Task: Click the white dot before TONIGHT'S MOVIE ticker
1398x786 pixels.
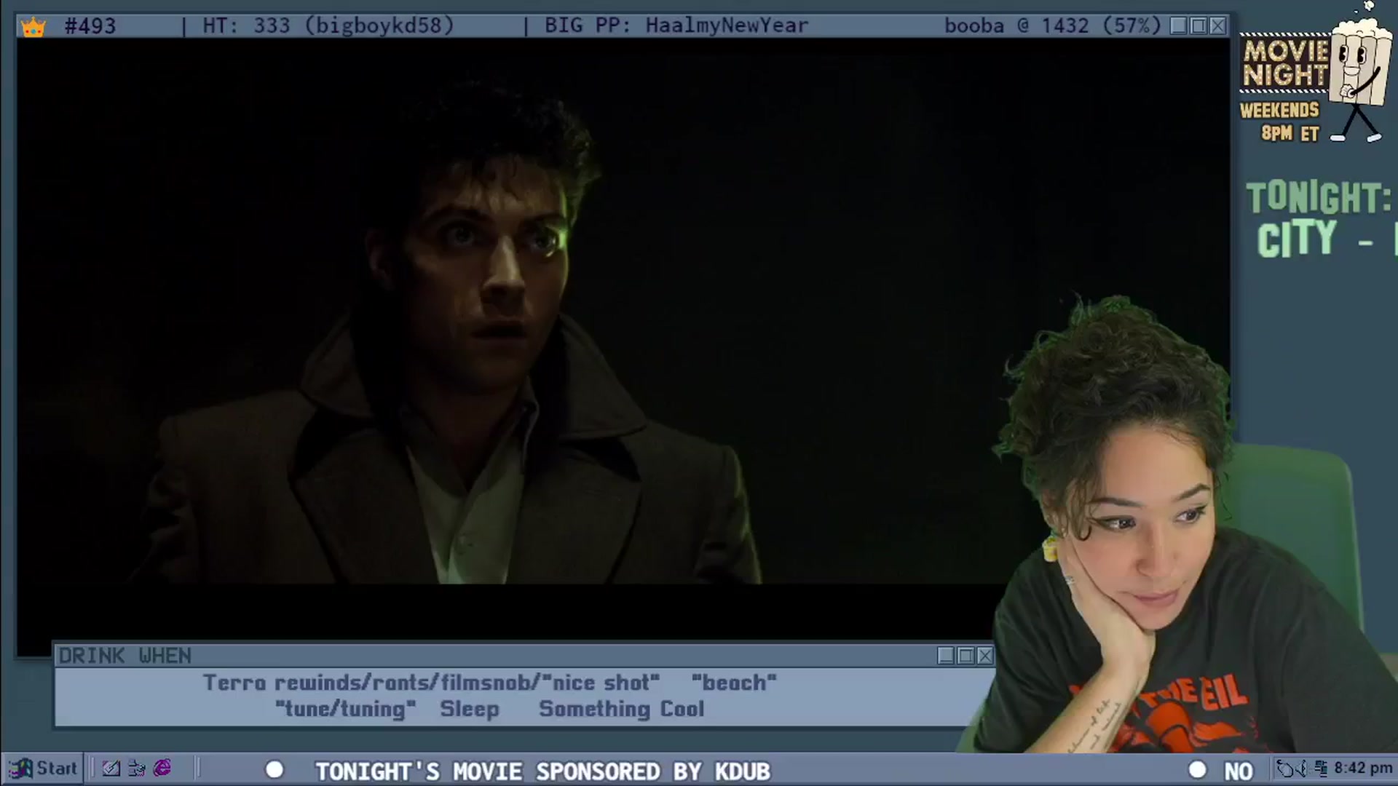Action: click(275, 770)
